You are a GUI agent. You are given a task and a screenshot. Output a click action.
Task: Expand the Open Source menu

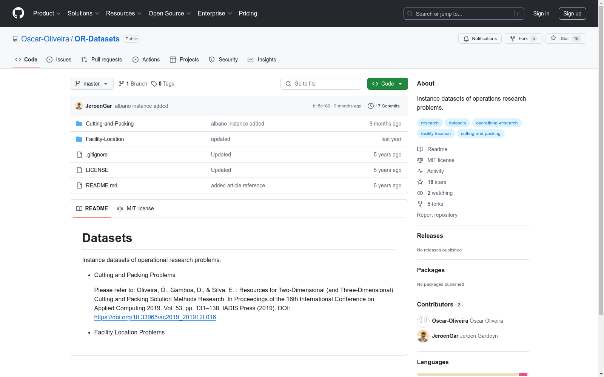point(170,13)
